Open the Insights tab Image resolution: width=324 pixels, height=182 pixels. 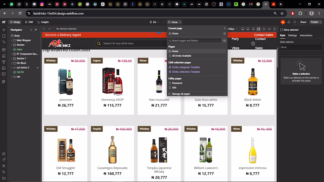pyautogui.click(x=43, y=22)
